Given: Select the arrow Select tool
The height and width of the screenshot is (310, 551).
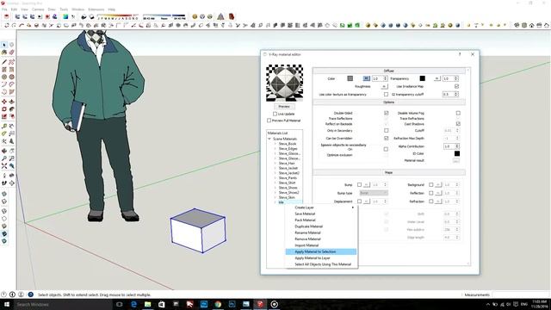Looking at the screenshot, I should pyautogui.click(x=4, y=45).
